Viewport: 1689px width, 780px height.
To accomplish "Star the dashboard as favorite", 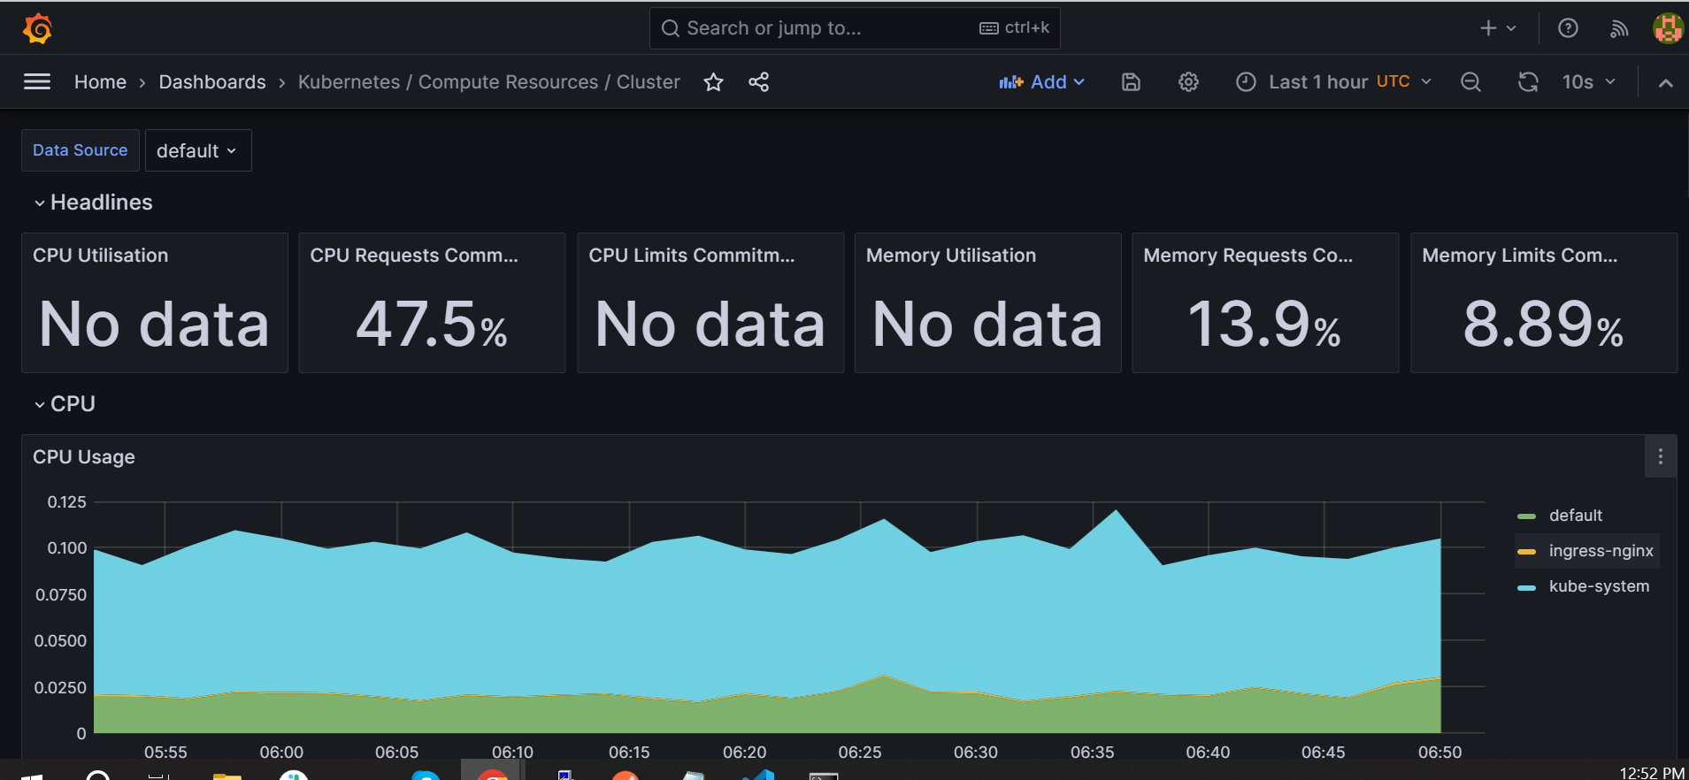I will point(713,82).
